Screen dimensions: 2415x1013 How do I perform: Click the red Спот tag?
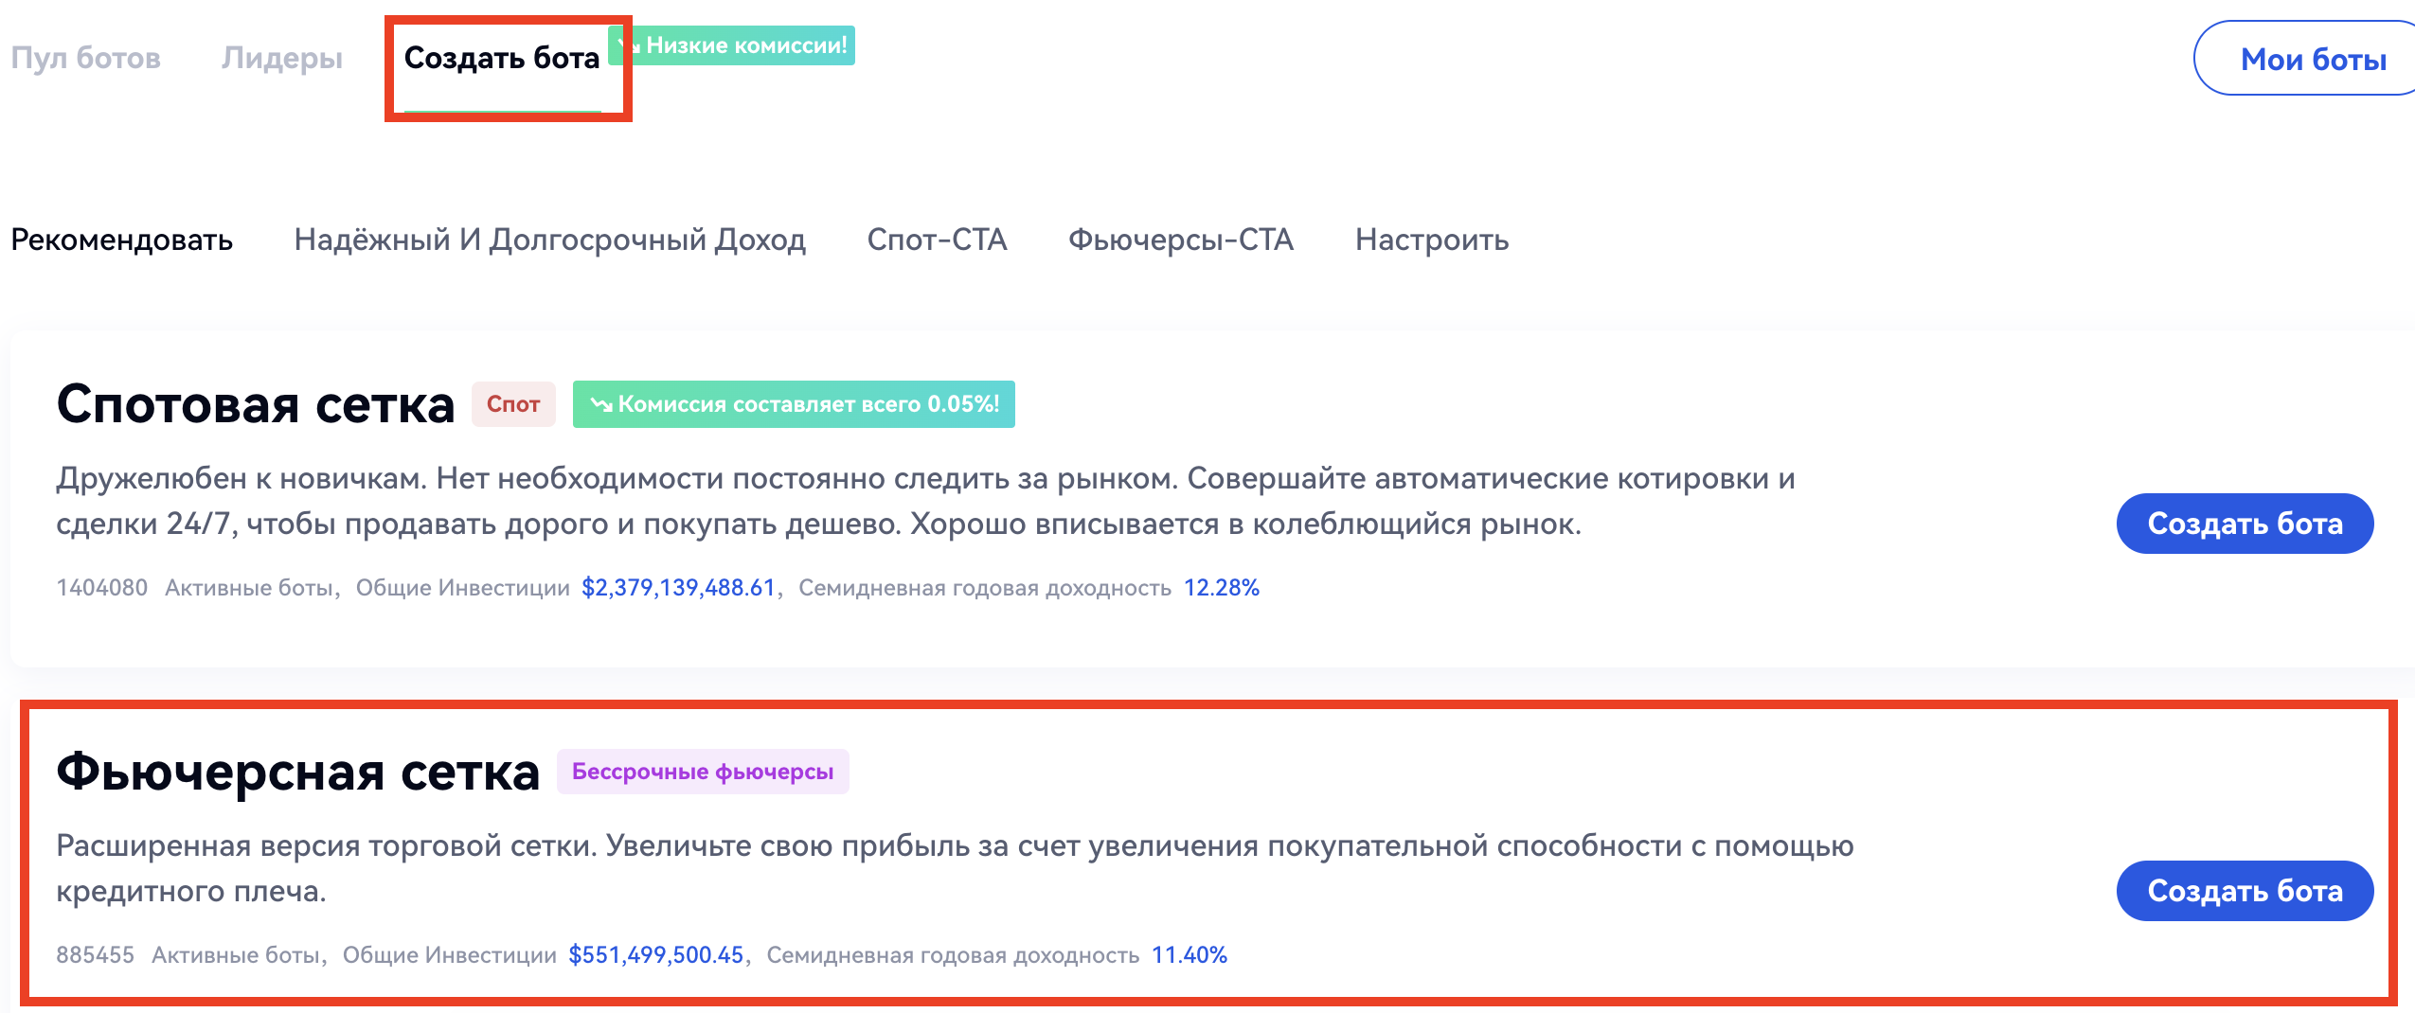513,404
